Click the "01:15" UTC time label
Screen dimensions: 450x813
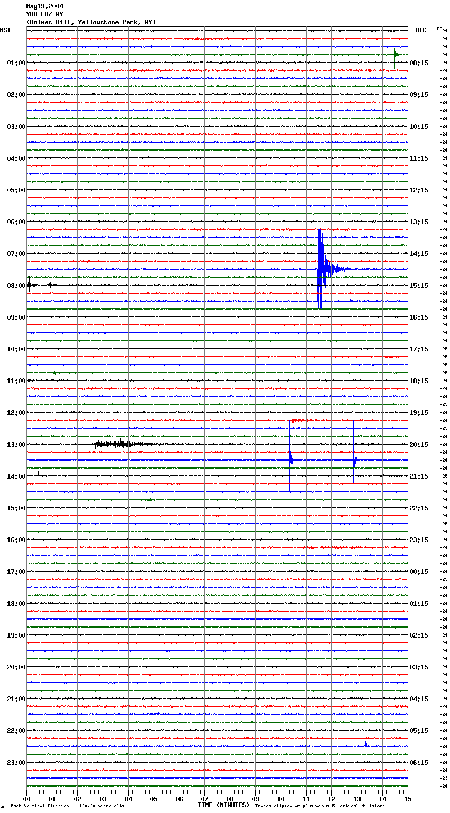[x=419, y=604]
